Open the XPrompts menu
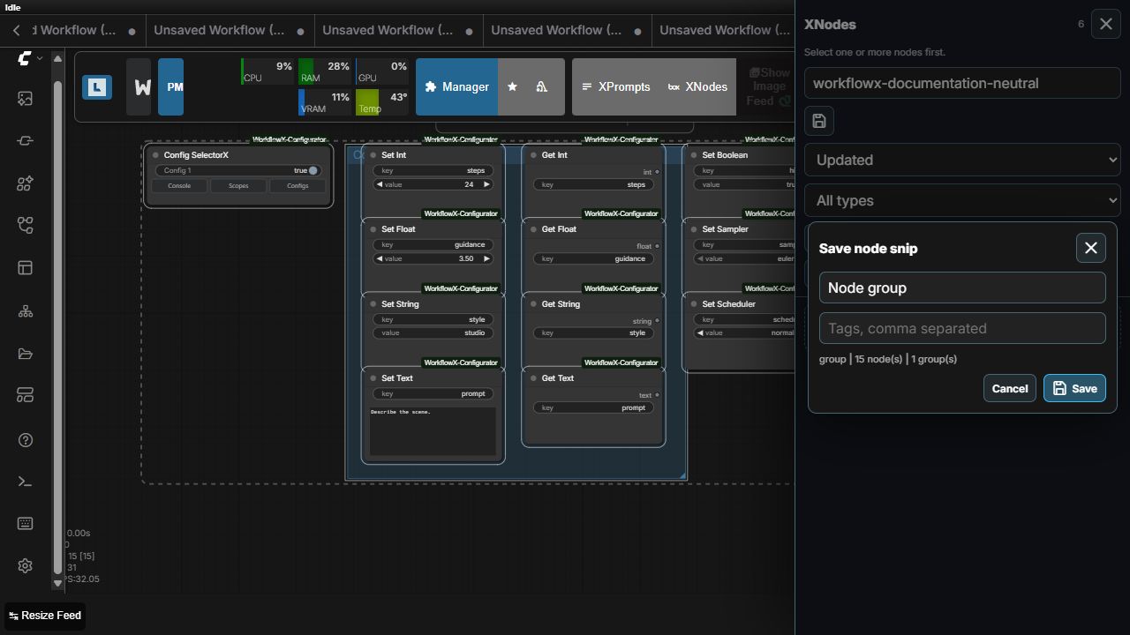The height and width of the screenshot is (635, 1130). click(615, 86)
